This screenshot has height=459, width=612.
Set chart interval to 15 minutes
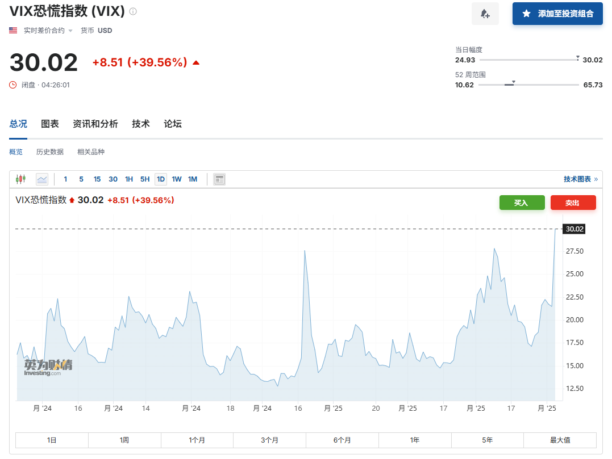point(97,179)
